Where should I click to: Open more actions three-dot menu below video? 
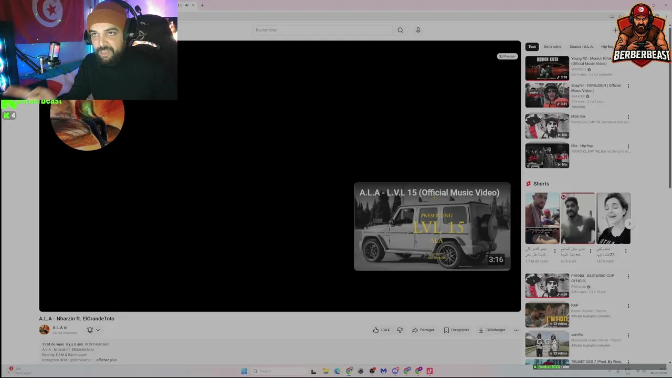coord(516,330)
